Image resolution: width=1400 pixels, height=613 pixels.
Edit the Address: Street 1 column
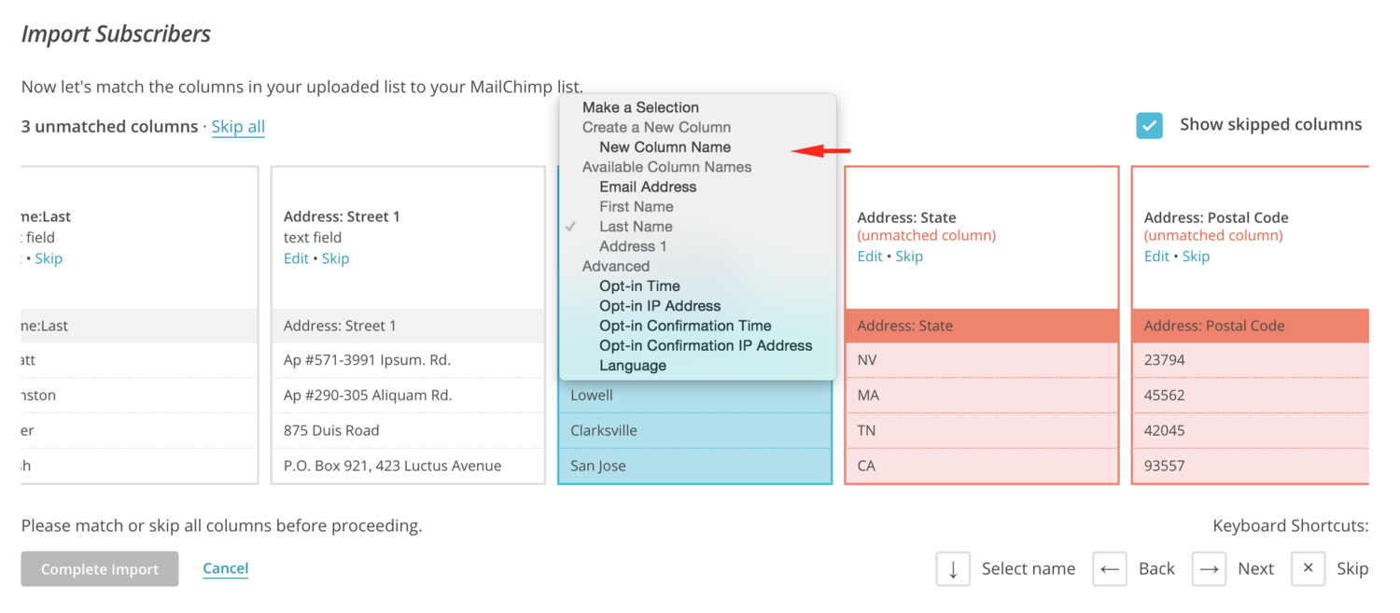coord(296,258)
